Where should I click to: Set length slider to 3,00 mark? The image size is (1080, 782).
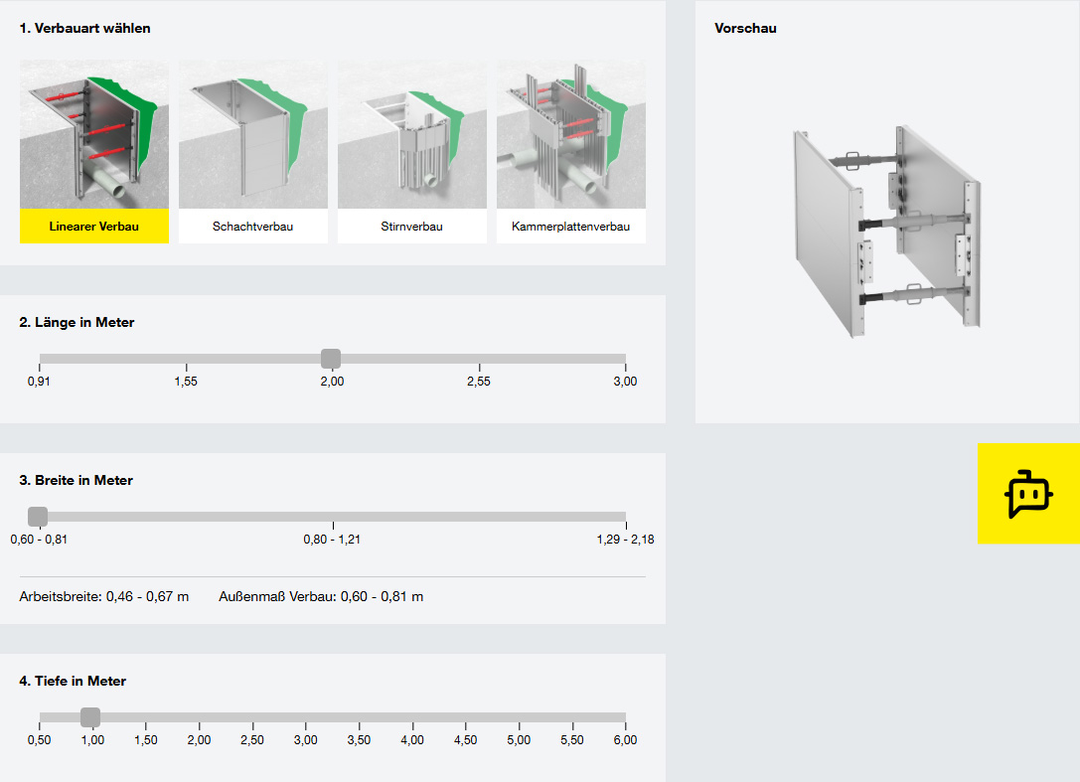625,359
